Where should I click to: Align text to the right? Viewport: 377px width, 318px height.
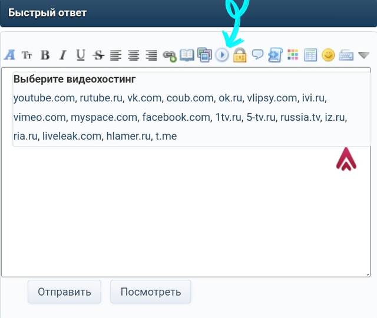coord(151,55)
